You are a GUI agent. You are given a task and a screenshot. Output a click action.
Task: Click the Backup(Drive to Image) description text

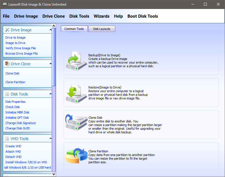click(123, 60)
